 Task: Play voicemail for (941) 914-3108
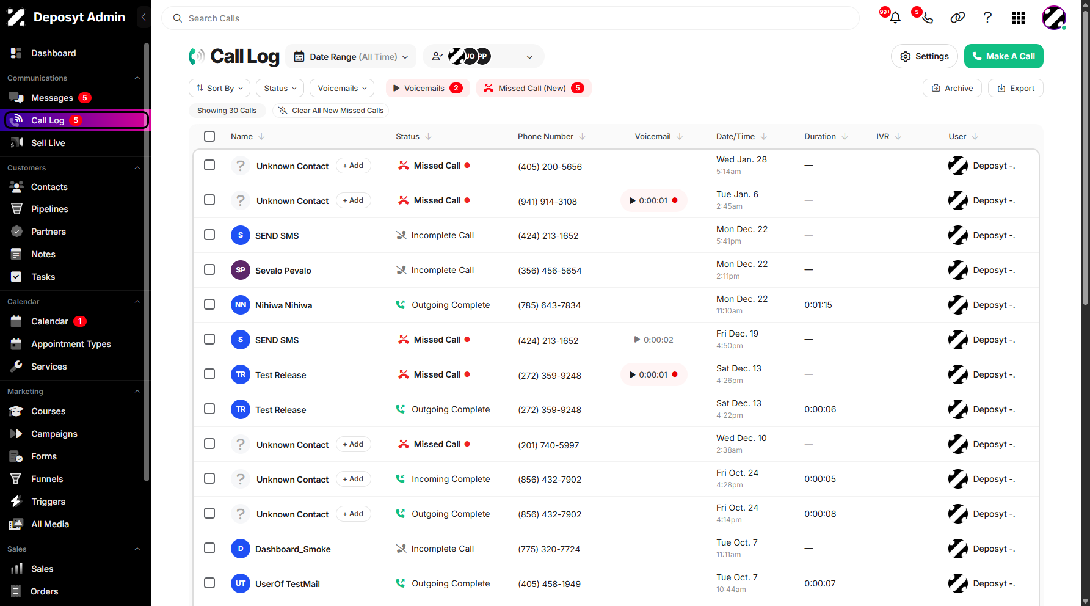point(653,200)
